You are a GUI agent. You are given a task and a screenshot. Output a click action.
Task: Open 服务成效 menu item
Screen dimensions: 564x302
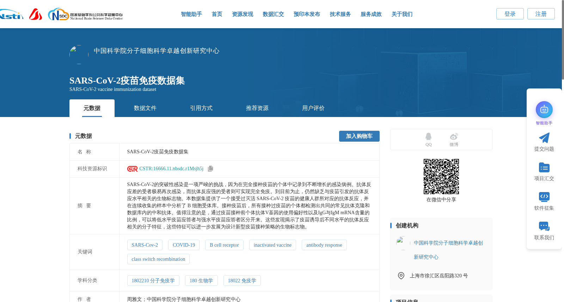pyautogui.click(x=371, y=14)
